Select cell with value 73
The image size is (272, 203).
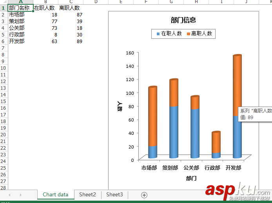pyautogui.click(x=45, y=28)
